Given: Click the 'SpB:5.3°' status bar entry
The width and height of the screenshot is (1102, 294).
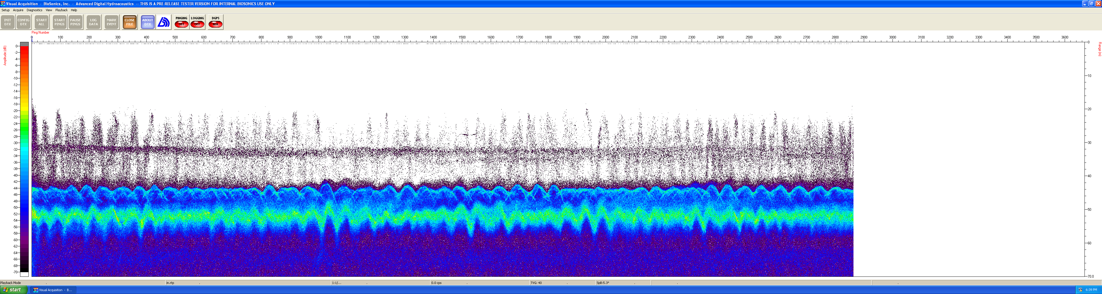Looking at the screenshot, I should pos(603,283).
